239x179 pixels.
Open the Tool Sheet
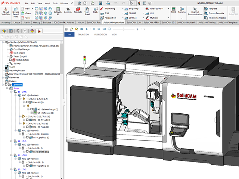pyautogui.click(x=87, y=12)
